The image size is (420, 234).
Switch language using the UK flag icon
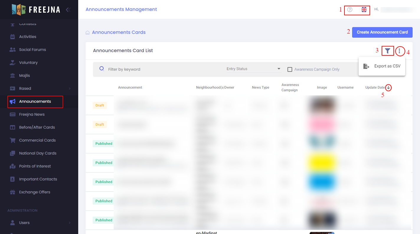[x=364, y=9]
